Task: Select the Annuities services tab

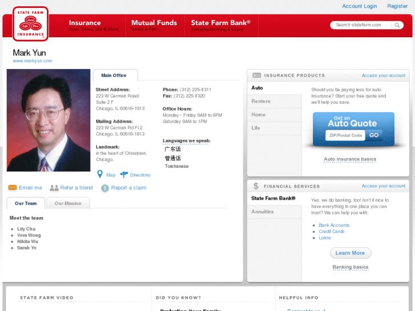Action: pyautogui.click(x=275, y=212)
